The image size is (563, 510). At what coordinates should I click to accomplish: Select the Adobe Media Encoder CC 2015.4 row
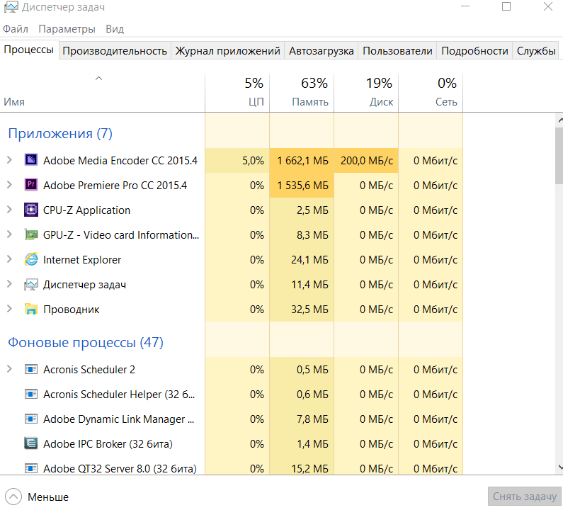pos(232,160)
